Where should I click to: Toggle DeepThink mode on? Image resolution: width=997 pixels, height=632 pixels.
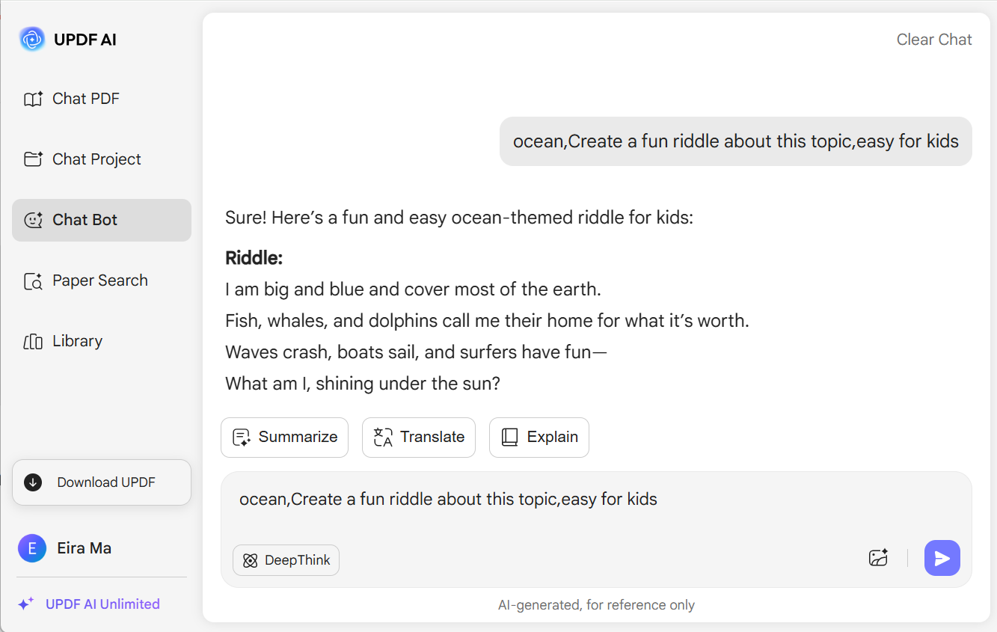[x=286, y=560]
